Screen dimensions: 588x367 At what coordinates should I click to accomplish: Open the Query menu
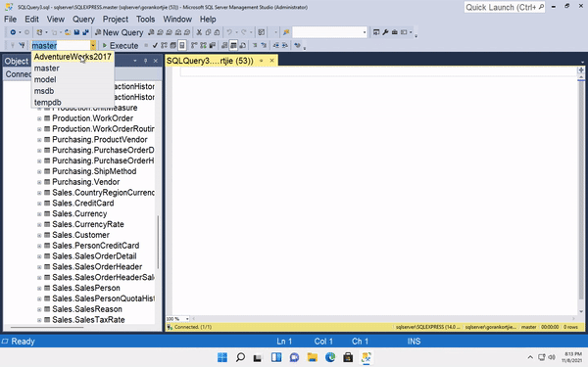tap(83, 20)
